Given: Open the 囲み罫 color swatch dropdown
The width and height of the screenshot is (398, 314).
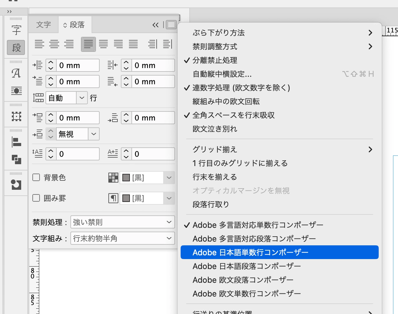Looking at the screenshot, I should [169, 198].
